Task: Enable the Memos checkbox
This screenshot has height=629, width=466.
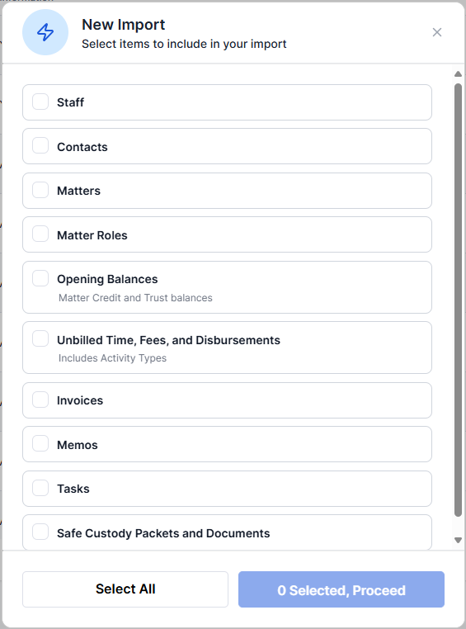Action: tap(40, 443)
